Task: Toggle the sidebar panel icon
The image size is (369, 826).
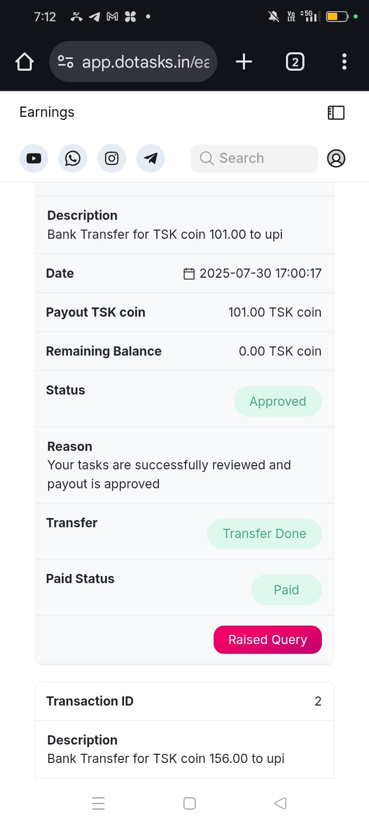Action: (336, 113)
